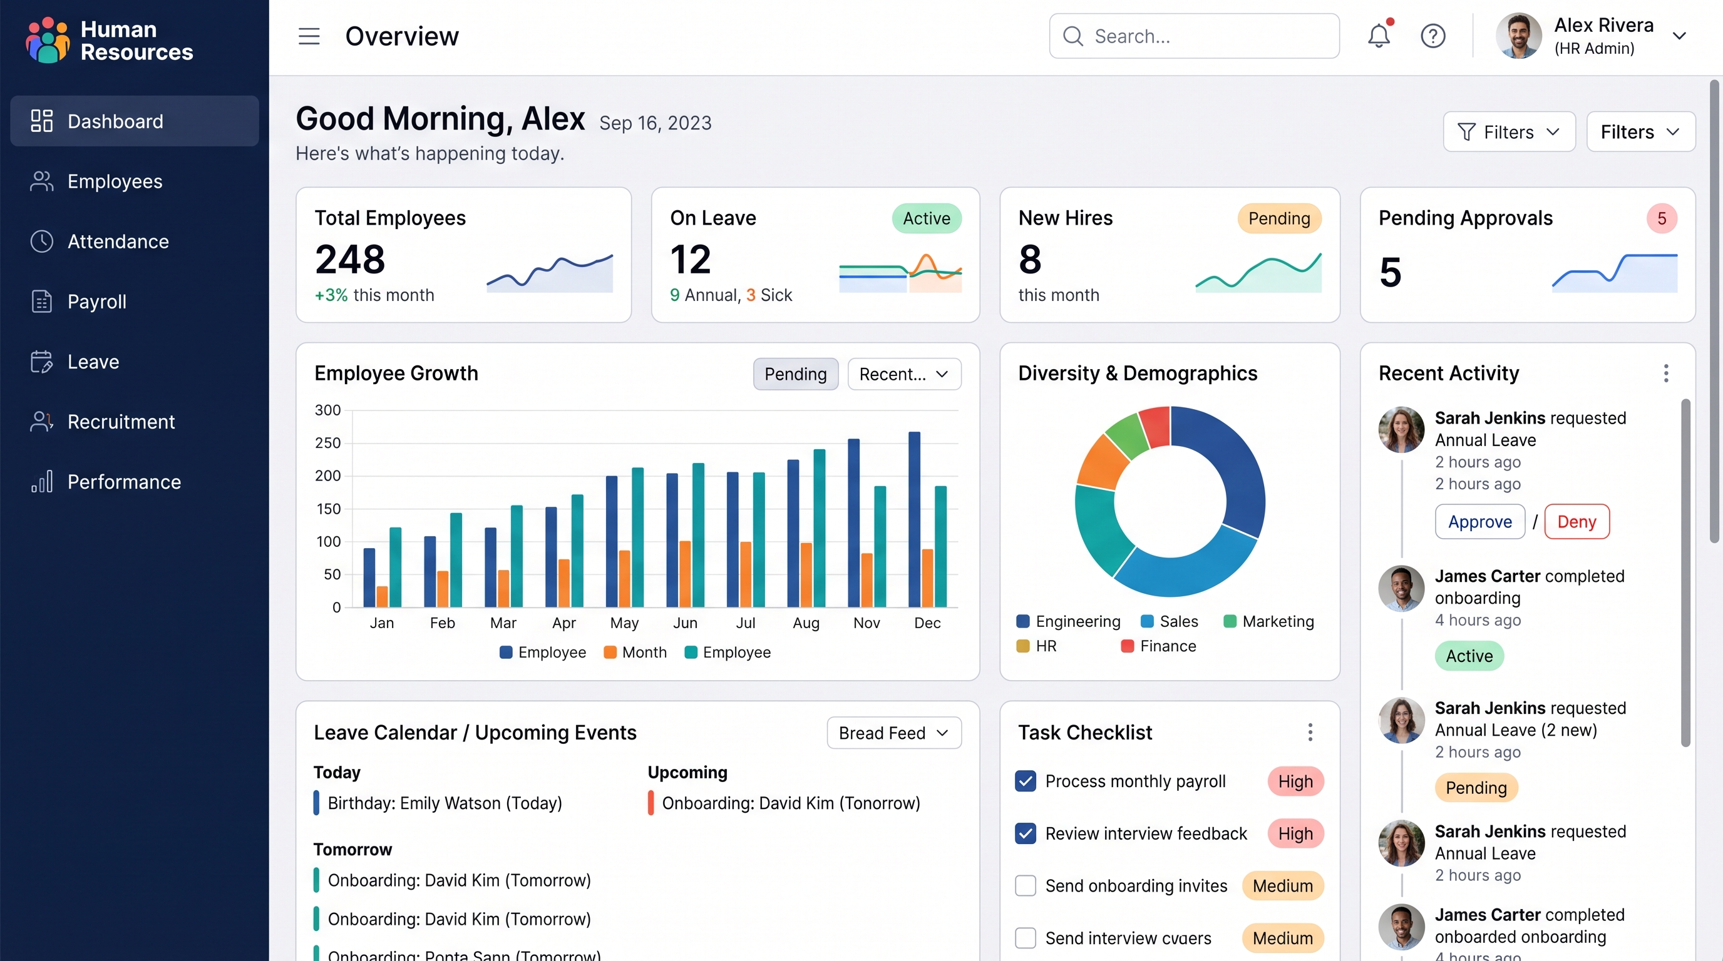This screenshot has width=1723, height=961.
Task: Click the Performance bar chart icon
Action: click(41, 481)
